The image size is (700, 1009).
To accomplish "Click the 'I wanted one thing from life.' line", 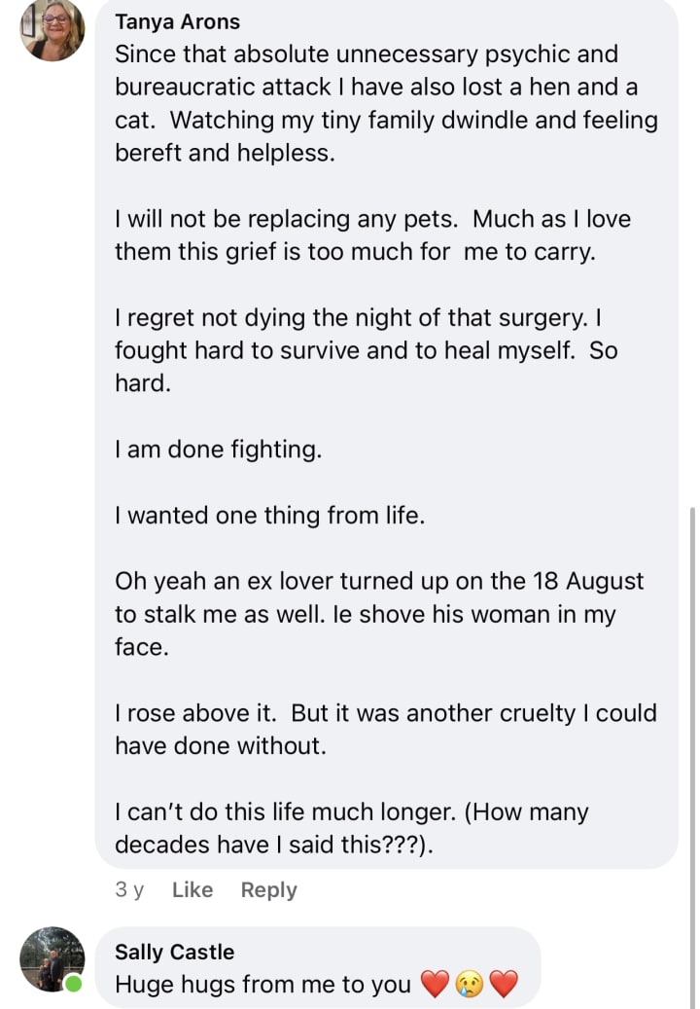I will (x=270, y=516).
